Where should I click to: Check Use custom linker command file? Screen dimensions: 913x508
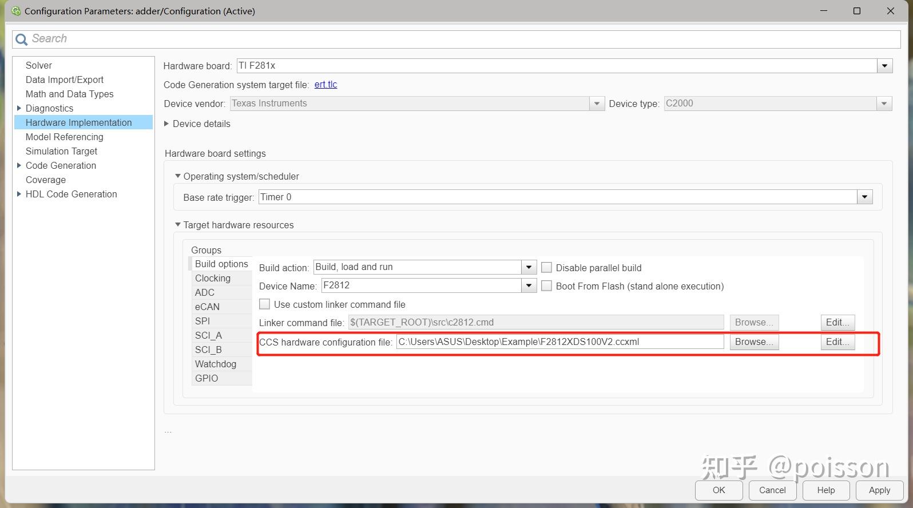click(x=264, y=304)
